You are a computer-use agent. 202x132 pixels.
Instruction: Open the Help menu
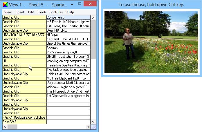click(70, 12)
